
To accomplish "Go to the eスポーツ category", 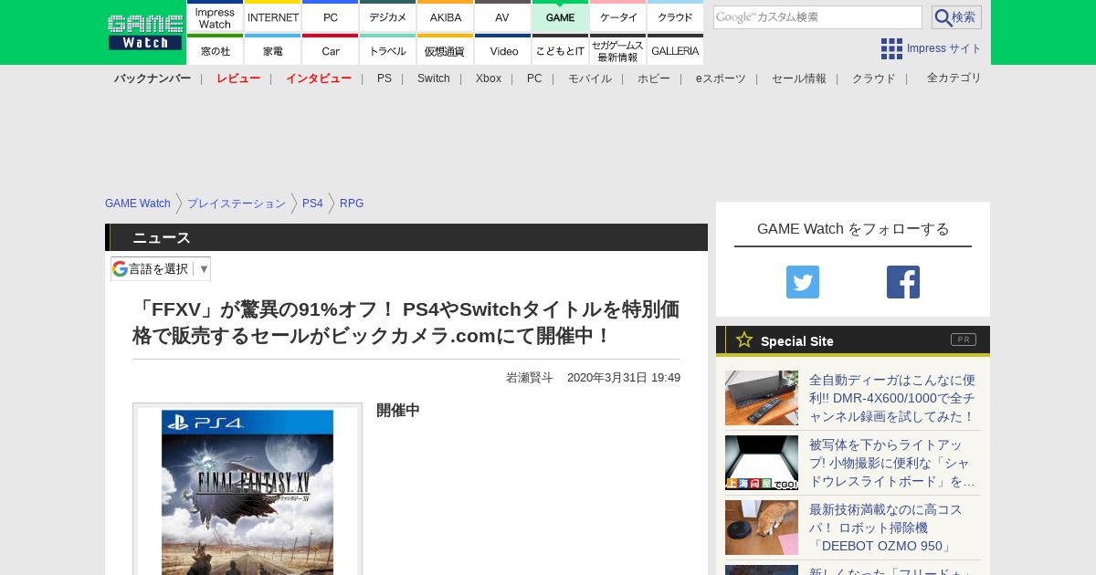I will tap(721, 78).
